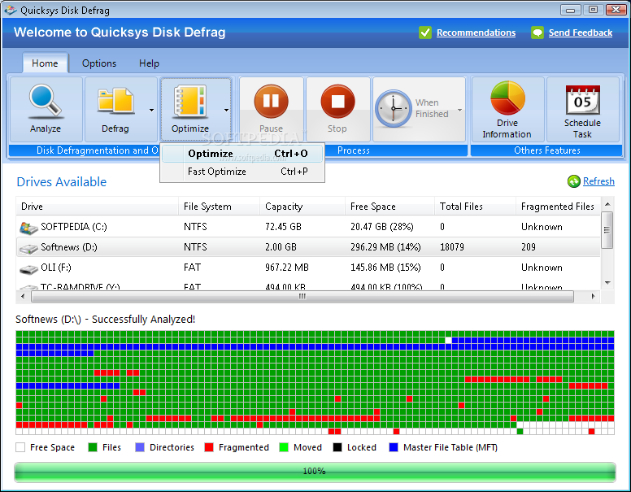The width and height of the screenshot is (631, 492).
Task: Click the Send Feedback speech bubble icon
Action: (537, 33)
